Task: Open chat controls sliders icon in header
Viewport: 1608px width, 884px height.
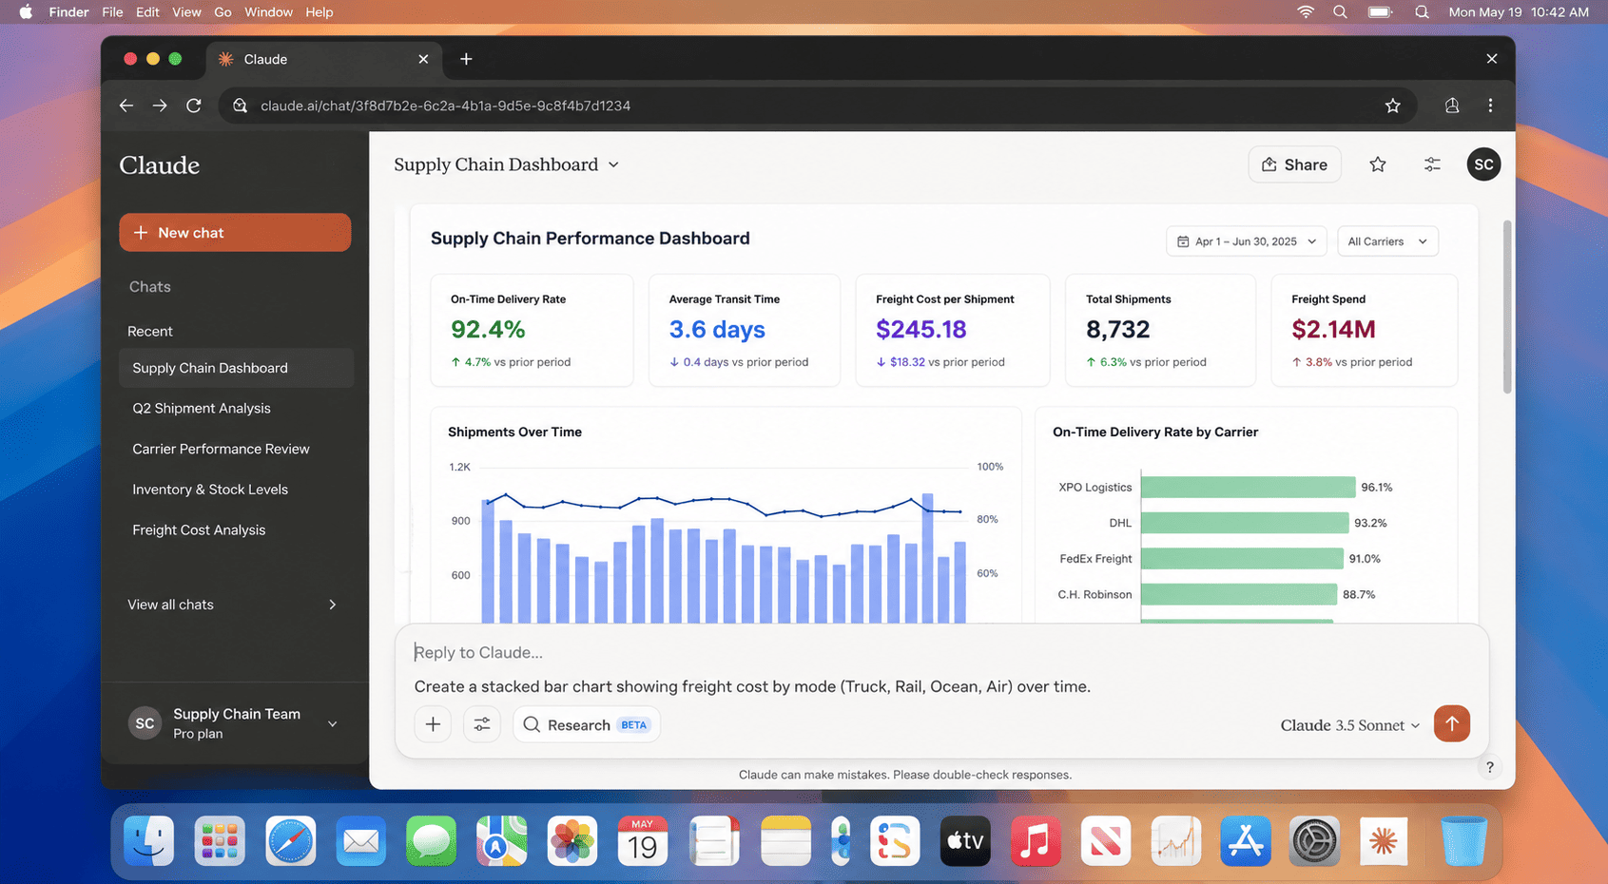Action: [1432, 164]
